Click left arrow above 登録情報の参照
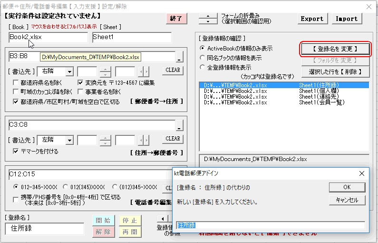Image resolution: width=378 pixels, height=243 pixels. coord(163,219)
